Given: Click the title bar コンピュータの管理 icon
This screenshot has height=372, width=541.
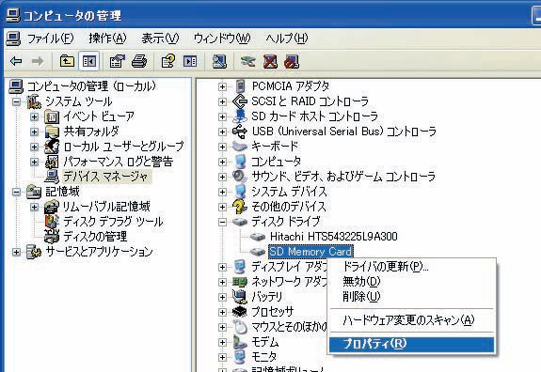Looking at the screenshot, I should point(13,15).
